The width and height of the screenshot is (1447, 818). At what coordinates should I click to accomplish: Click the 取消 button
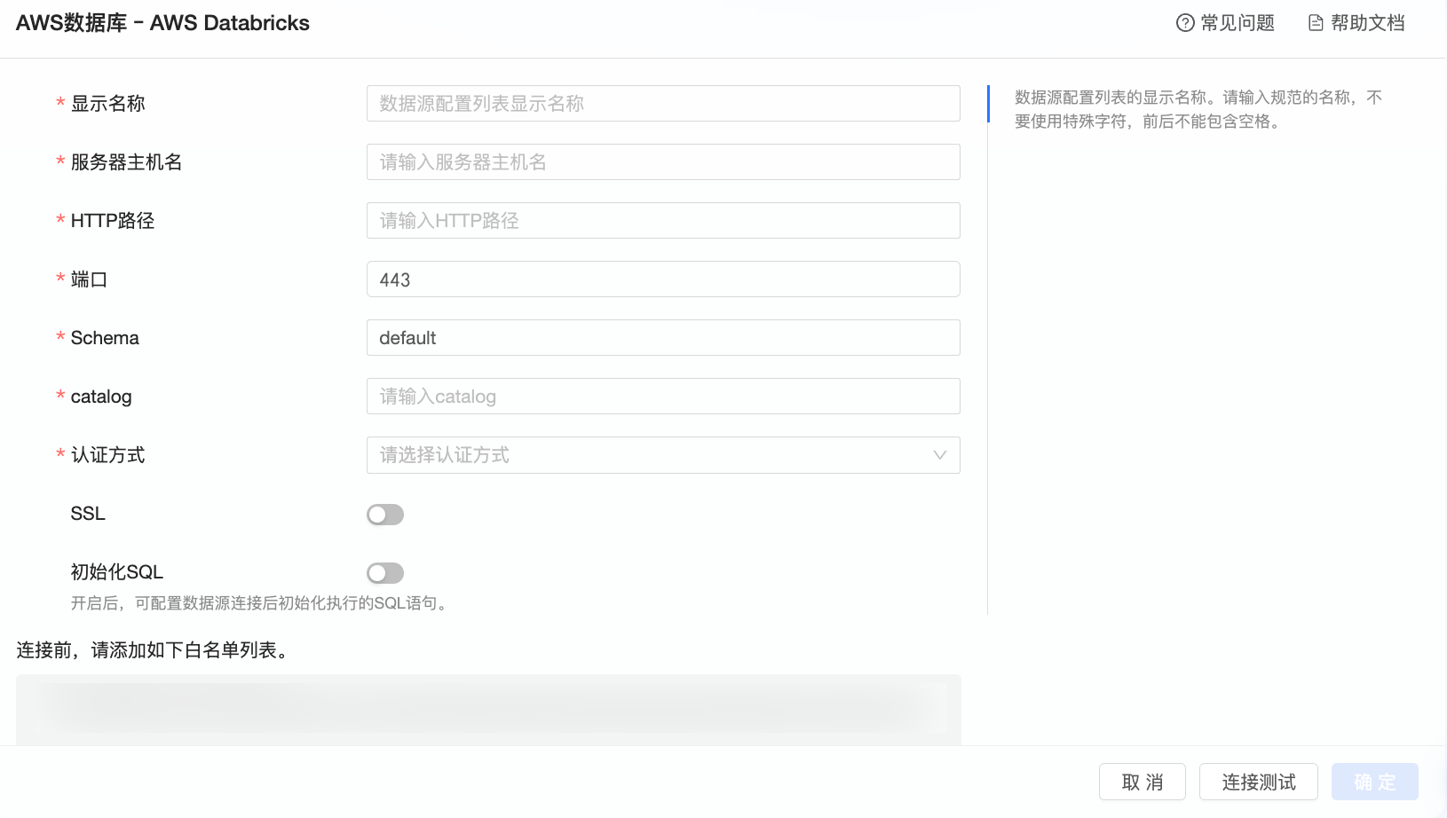tap(1143, 782)
